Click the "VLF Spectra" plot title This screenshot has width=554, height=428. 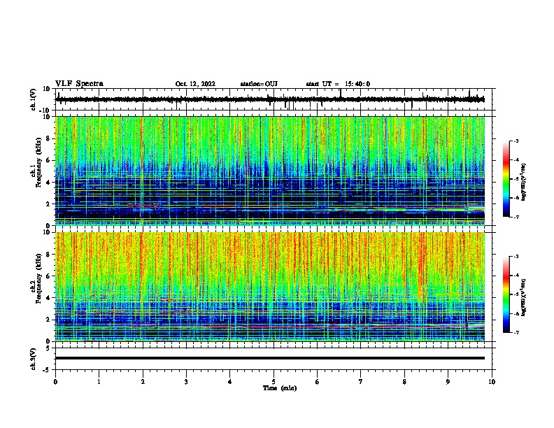tap(79, 84)
